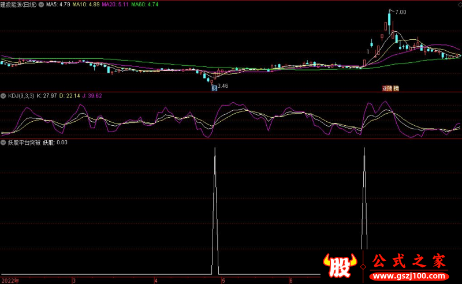Click month 5 on the time axis
This screenshot has width=462, height=284.
pos(223,281)
